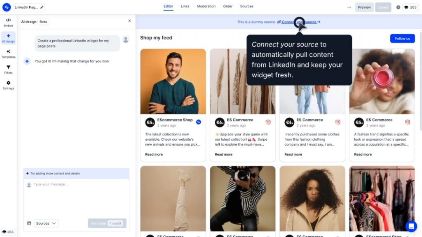Open the live chat bubble

pyautogui.click(x=411, y=226)
